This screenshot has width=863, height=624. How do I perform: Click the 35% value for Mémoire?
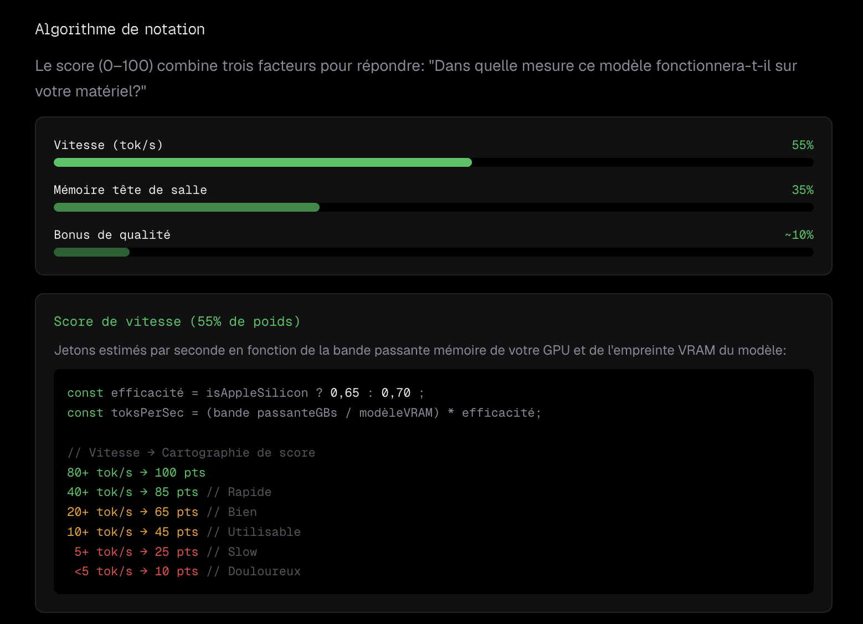pyautogui.click(x=802, y=190)
